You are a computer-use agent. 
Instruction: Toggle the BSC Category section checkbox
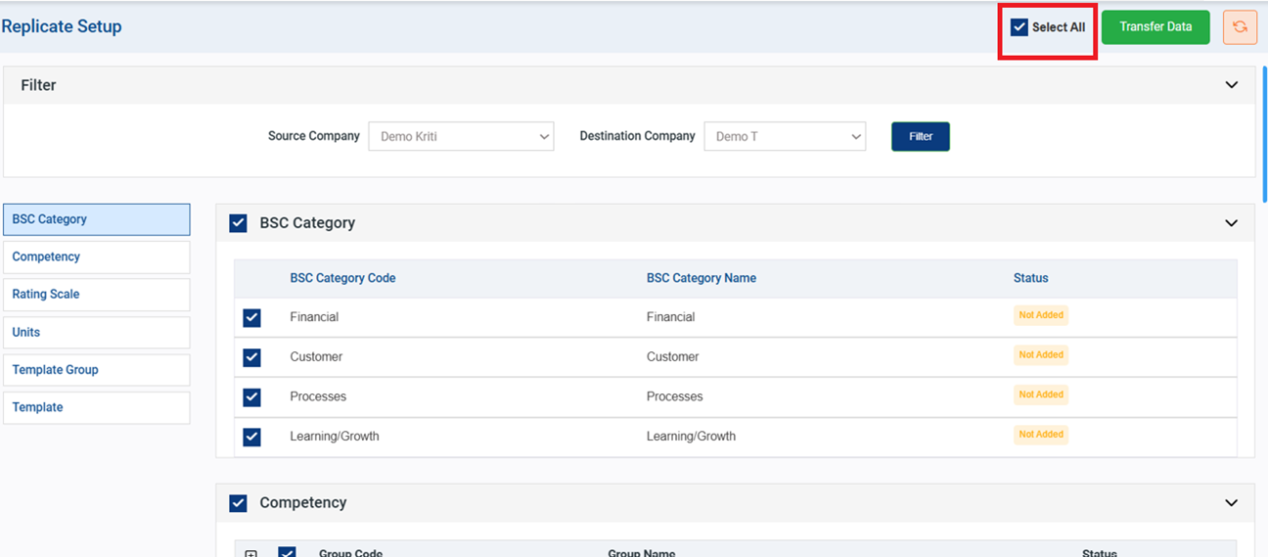pos(238,223)
